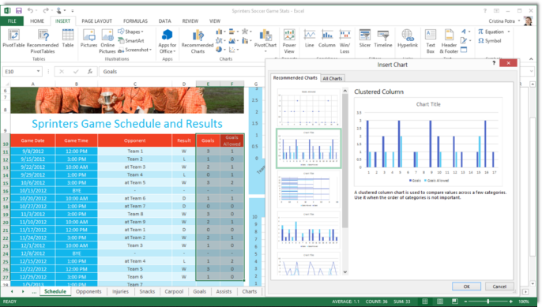
Task: Insert a Win/Loss sparkline
Action: 344,42
